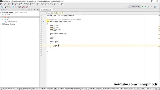Expand the External Libraries node
Screen dimensions: 160x90
(x=1, y=24)
